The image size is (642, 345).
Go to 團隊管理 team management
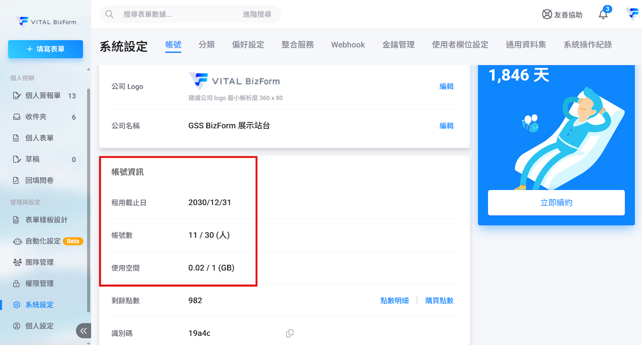(39, 262)
